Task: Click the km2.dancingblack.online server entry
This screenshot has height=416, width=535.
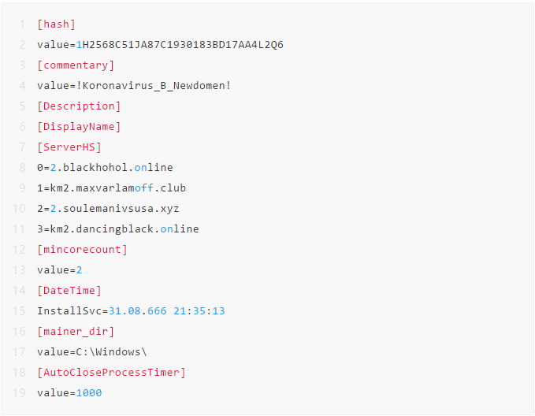Action: coord(118,229)
